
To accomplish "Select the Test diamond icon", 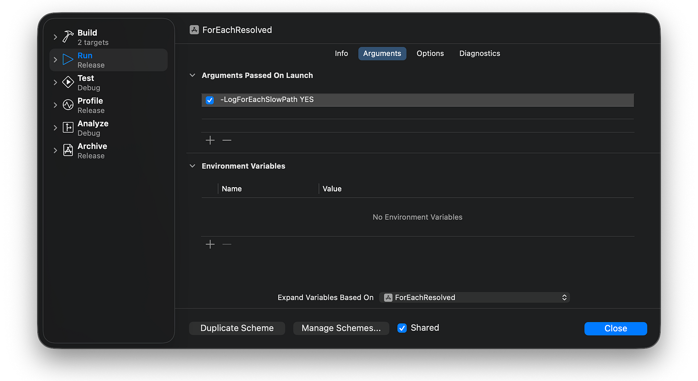I will click(68, 82).
